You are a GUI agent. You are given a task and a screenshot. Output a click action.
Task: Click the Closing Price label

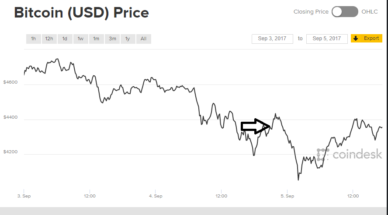tap(311, 12)
